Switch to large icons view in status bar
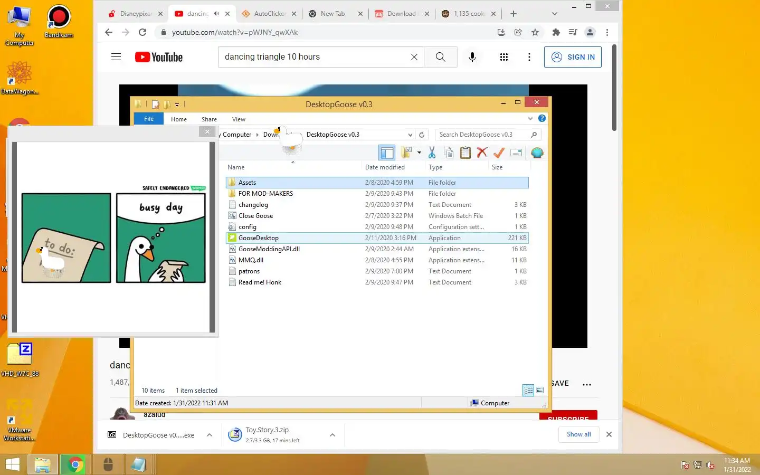 tap(540, 391)
